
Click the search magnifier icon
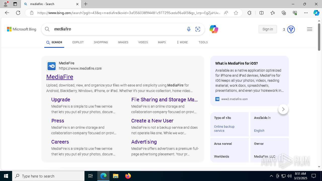click(47, 29)
